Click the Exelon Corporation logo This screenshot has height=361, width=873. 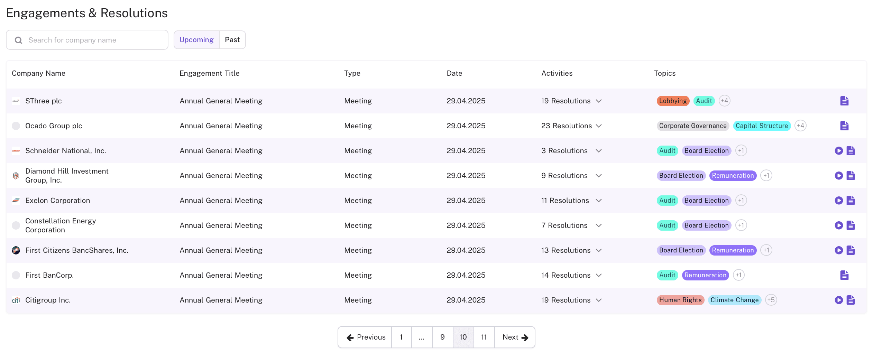pos(16,201)
